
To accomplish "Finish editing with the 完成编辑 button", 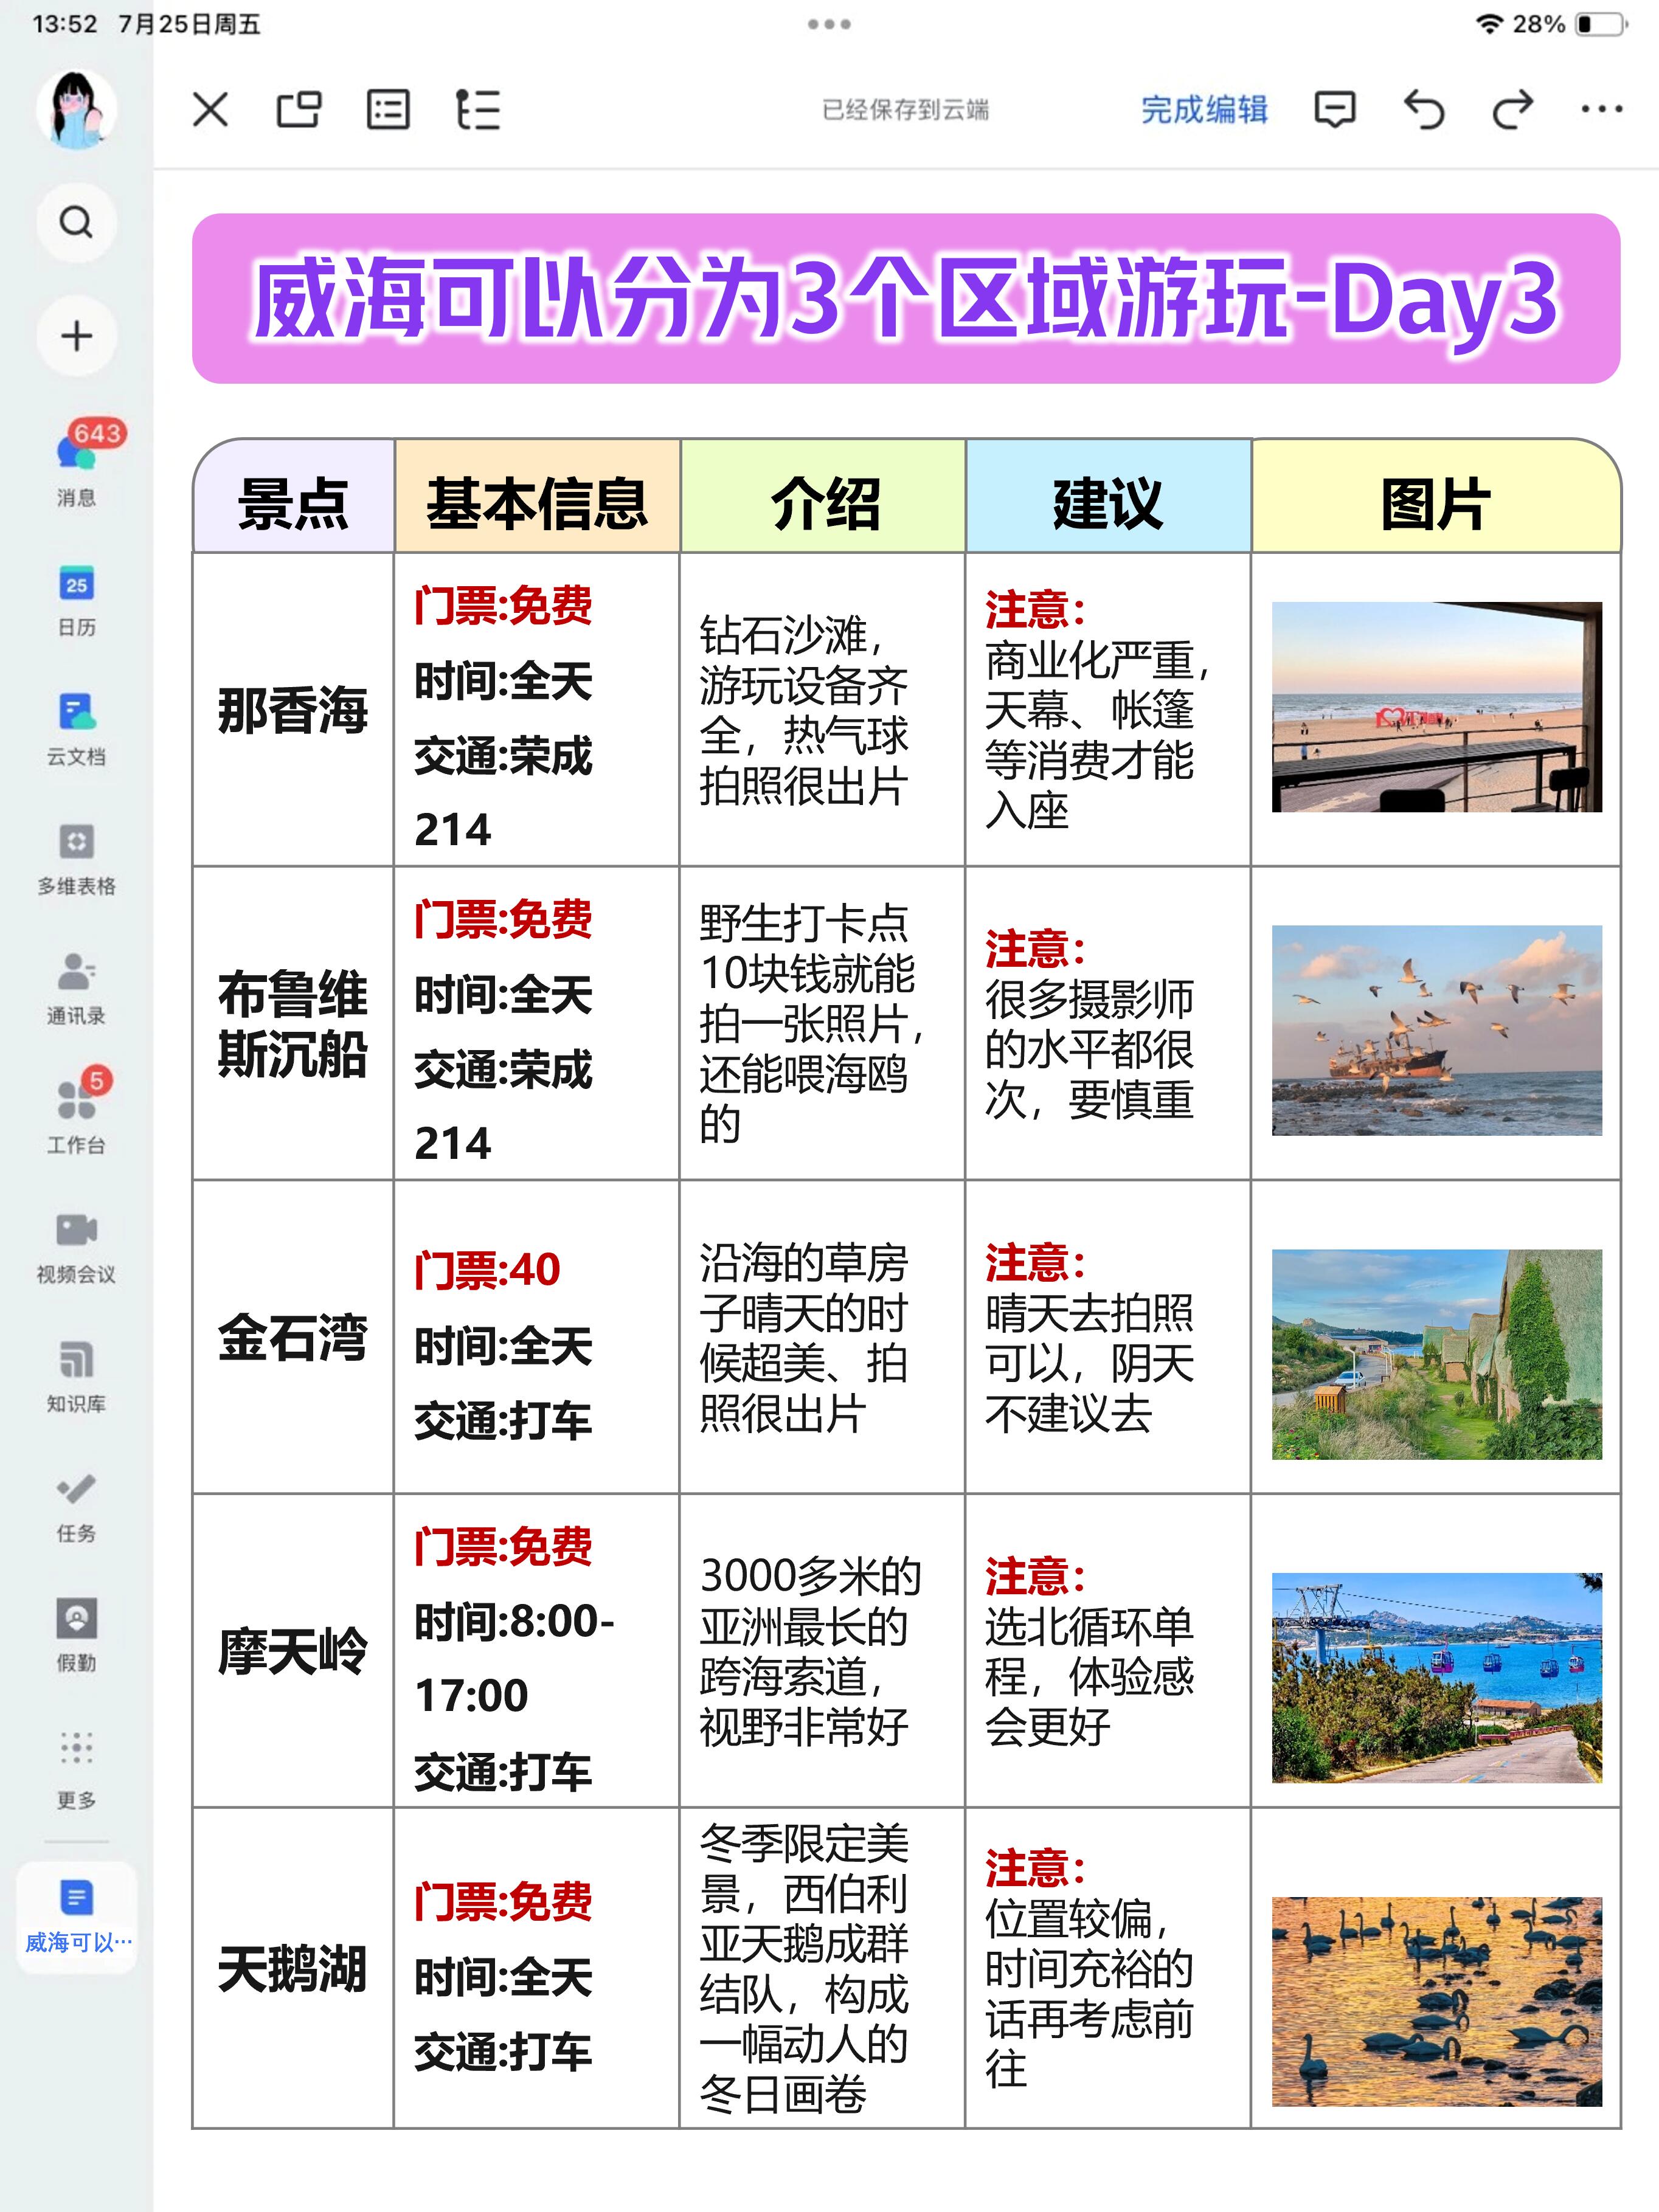I will point(1204,109).
